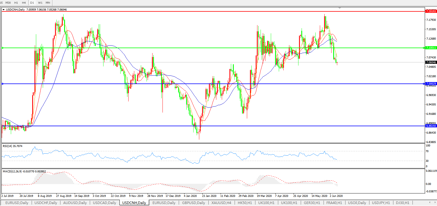This screenshot has width=437, height=206.
Task: Toggle the D1 daily timeframe button
Action: point(32,3)
